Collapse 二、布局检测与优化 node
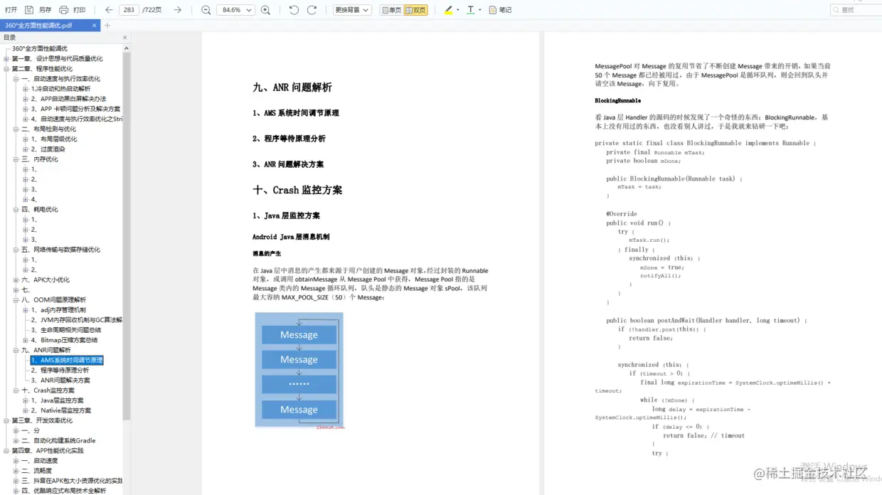 tap(16, 129)
